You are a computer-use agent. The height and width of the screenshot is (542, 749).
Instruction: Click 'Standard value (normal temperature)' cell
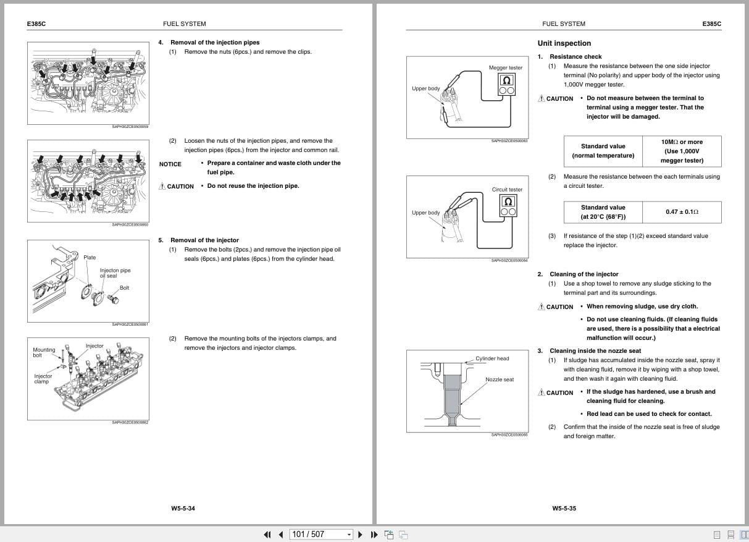coord(603,151)
